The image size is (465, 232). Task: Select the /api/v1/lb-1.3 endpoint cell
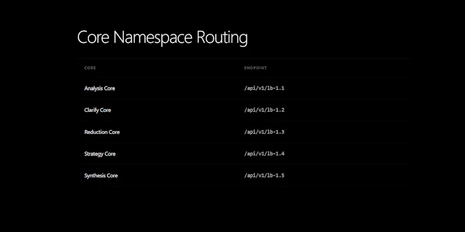(x=264, y=132)
